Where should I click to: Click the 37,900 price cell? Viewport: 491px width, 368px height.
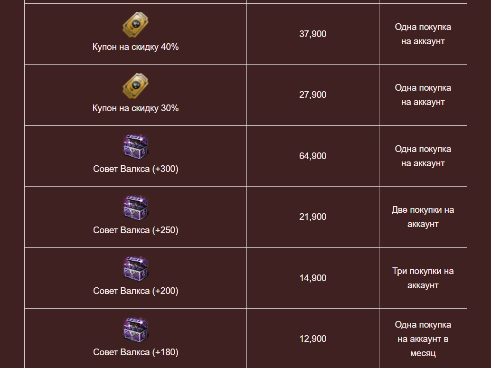point(313,34)
